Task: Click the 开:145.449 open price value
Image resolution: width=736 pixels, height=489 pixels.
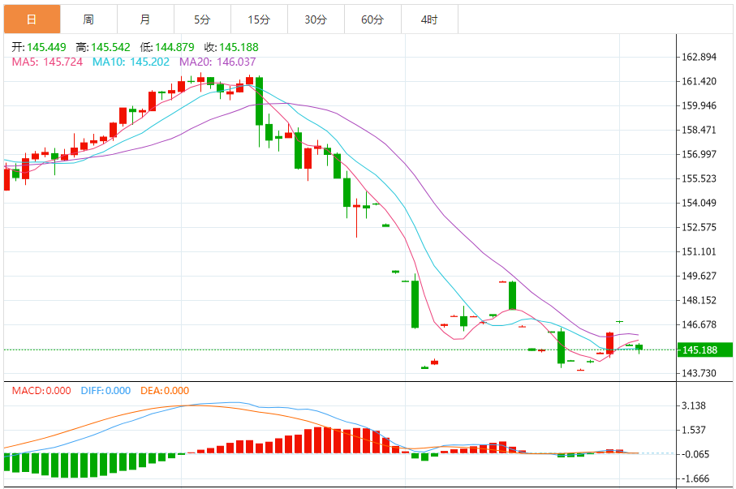Action: click(39, 47)
